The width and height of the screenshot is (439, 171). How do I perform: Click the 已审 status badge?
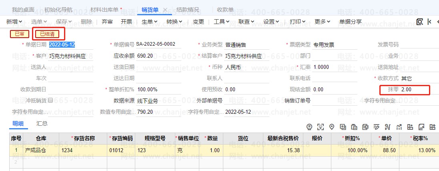(x=20, y=34)
